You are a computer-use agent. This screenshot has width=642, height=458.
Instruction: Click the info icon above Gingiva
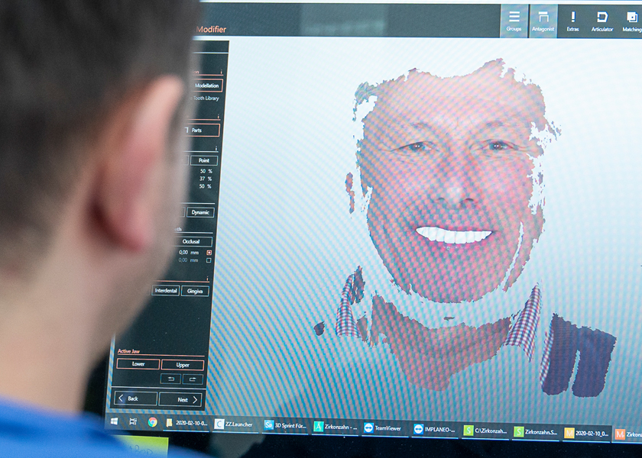click(x=208, y=279)
